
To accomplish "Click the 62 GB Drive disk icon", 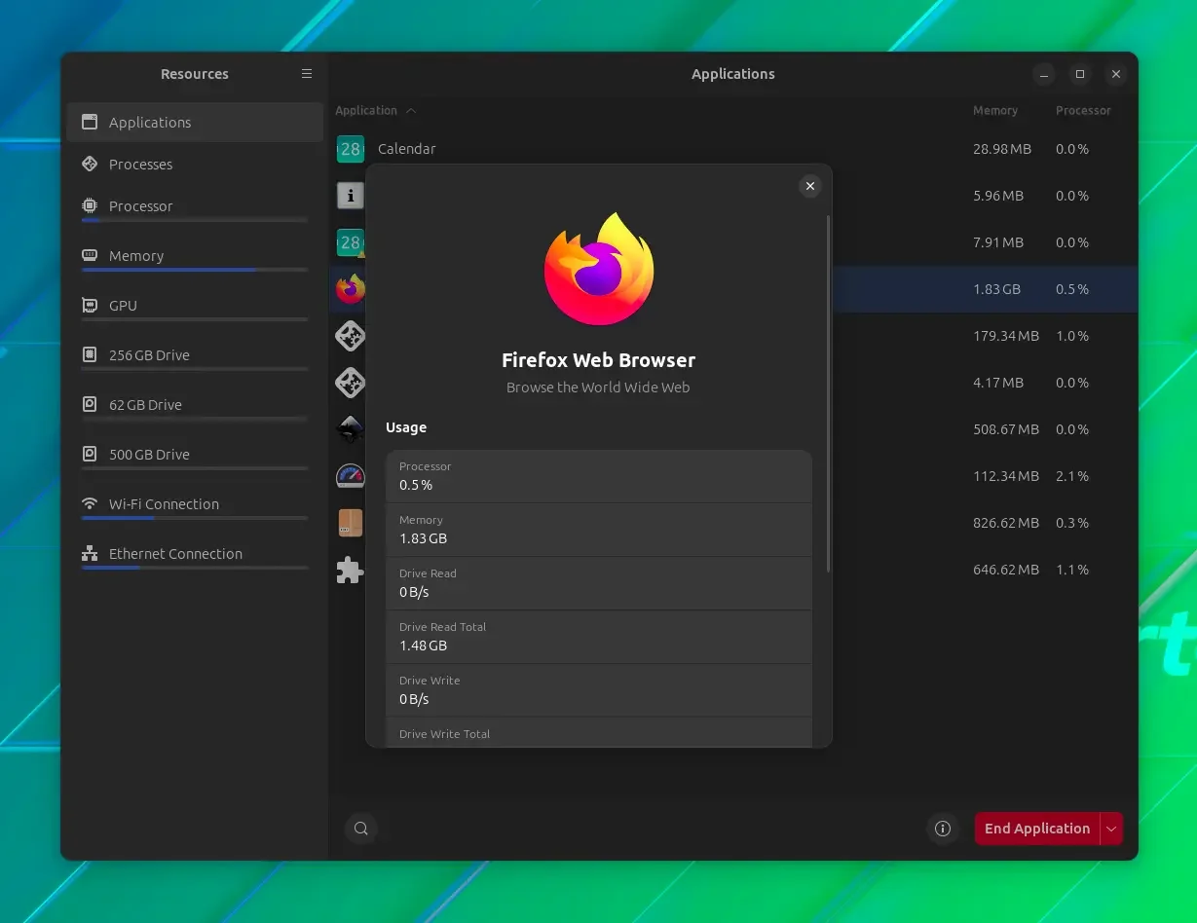I will [90, 405].
